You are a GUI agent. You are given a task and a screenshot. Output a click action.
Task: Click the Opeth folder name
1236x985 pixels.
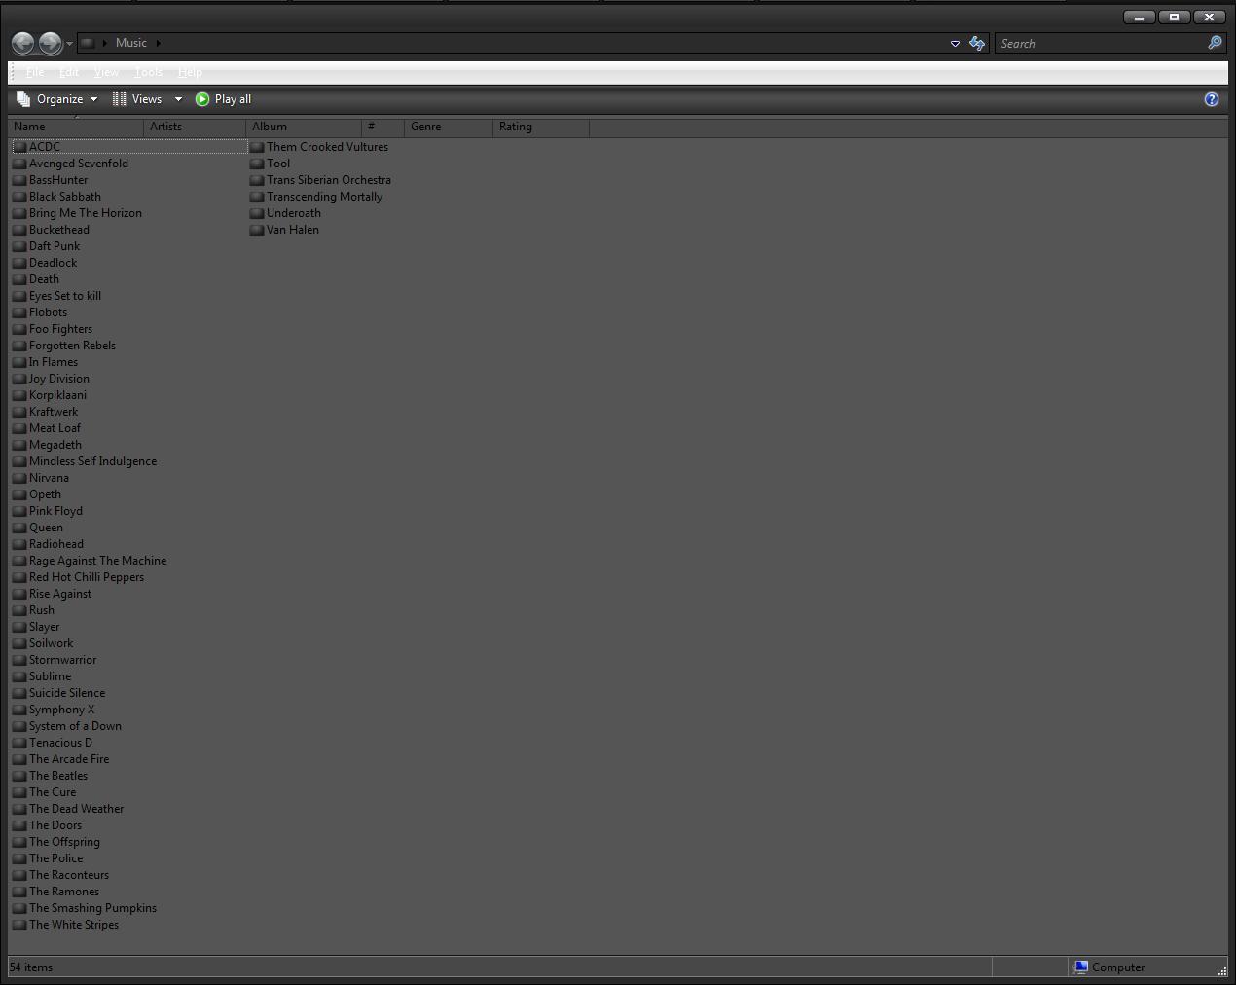[45, 494]
